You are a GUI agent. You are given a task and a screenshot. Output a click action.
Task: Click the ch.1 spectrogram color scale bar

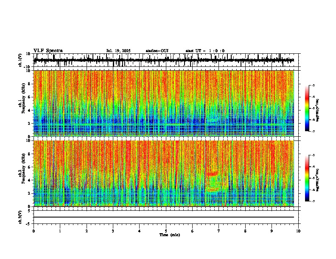tap(307, 108)
